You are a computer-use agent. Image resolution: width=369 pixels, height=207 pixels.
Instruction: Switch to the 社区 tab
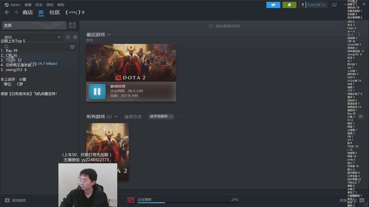click(54, 12)
